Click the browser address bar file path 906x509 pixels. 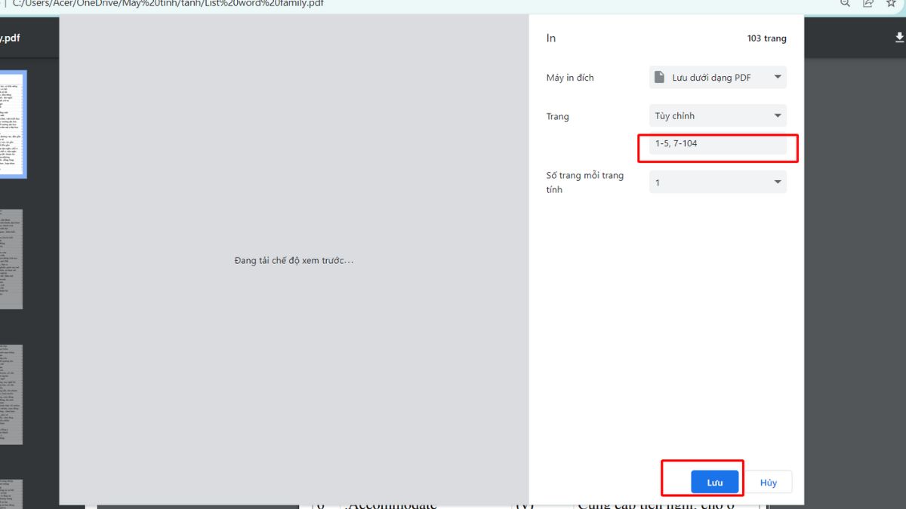pos(168,4)
